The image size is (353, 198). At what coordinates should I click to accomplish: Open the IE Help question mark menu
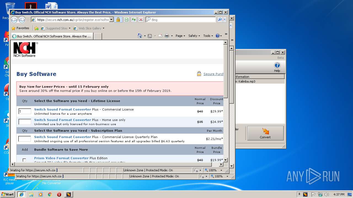218,36
